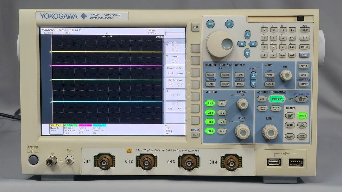Open the FILE menu

pos(304,38)
